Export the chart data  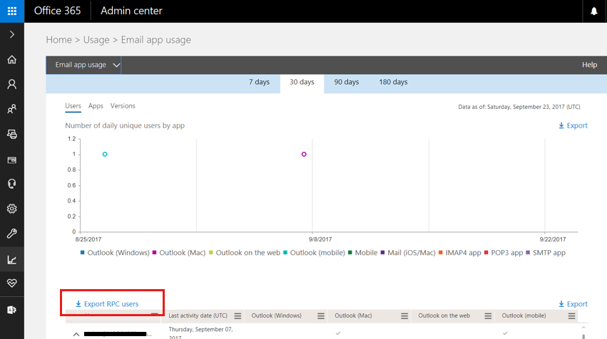pyautogui.click(x=573, y=125)
